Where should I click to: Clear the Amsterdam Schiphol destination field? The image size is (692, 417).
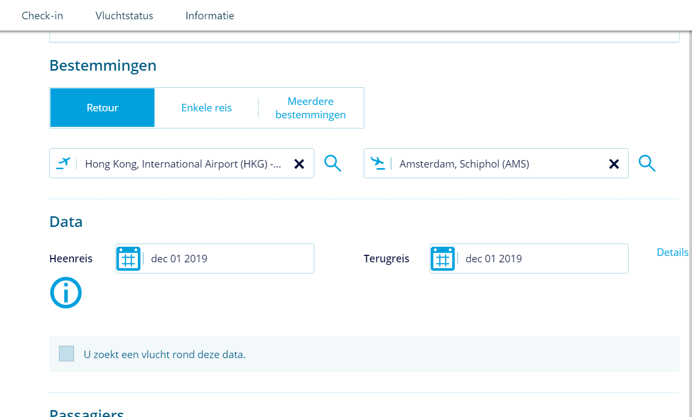[614, 164]
